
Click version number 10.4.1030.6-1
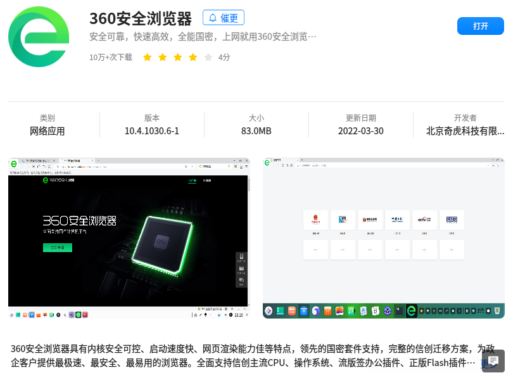click(x=151, y=131)
